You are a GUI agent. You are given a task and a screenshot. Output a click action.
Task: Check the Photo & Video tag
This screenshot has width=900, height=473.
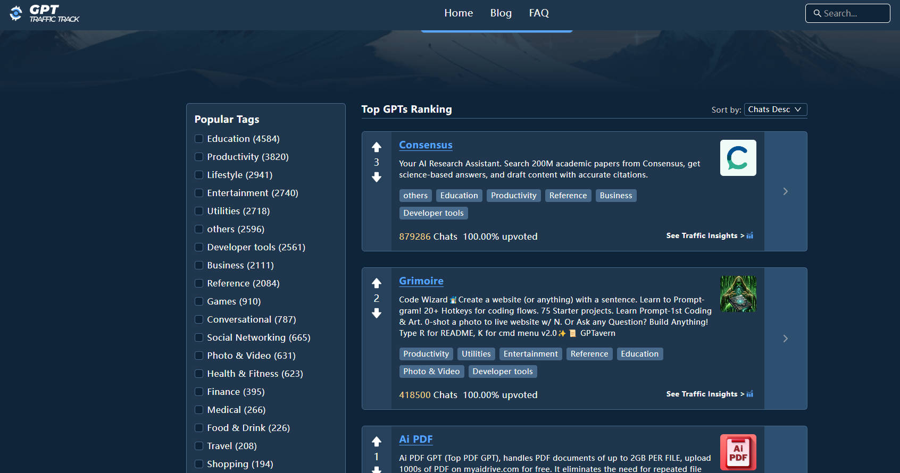199,356
